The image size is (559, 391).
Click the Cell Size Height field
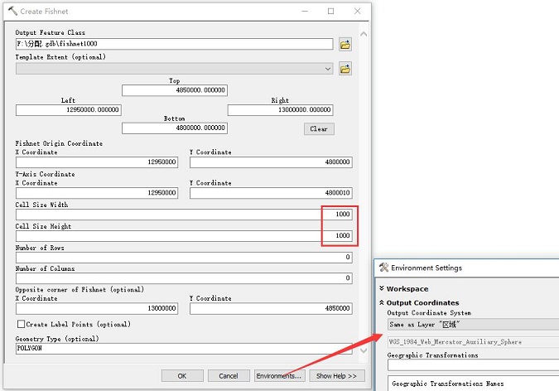(184, 236)
